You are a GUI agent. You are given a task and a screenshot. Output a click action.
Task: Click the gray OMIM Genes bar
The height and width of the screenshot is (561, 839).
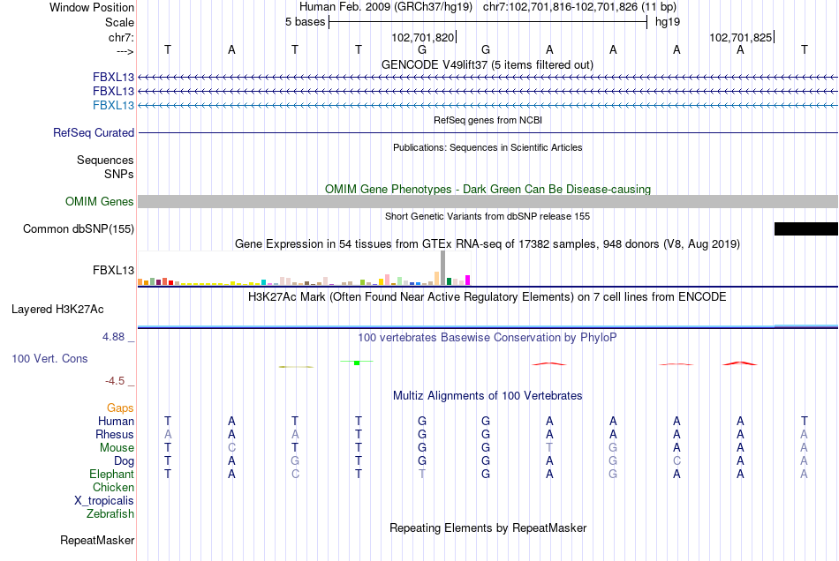(x=488, y=201)
